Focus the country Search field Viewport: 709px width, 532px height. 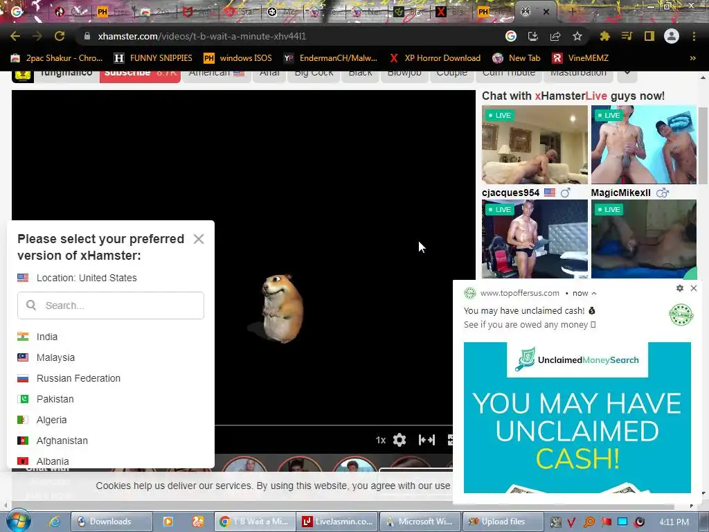[111, 305]
